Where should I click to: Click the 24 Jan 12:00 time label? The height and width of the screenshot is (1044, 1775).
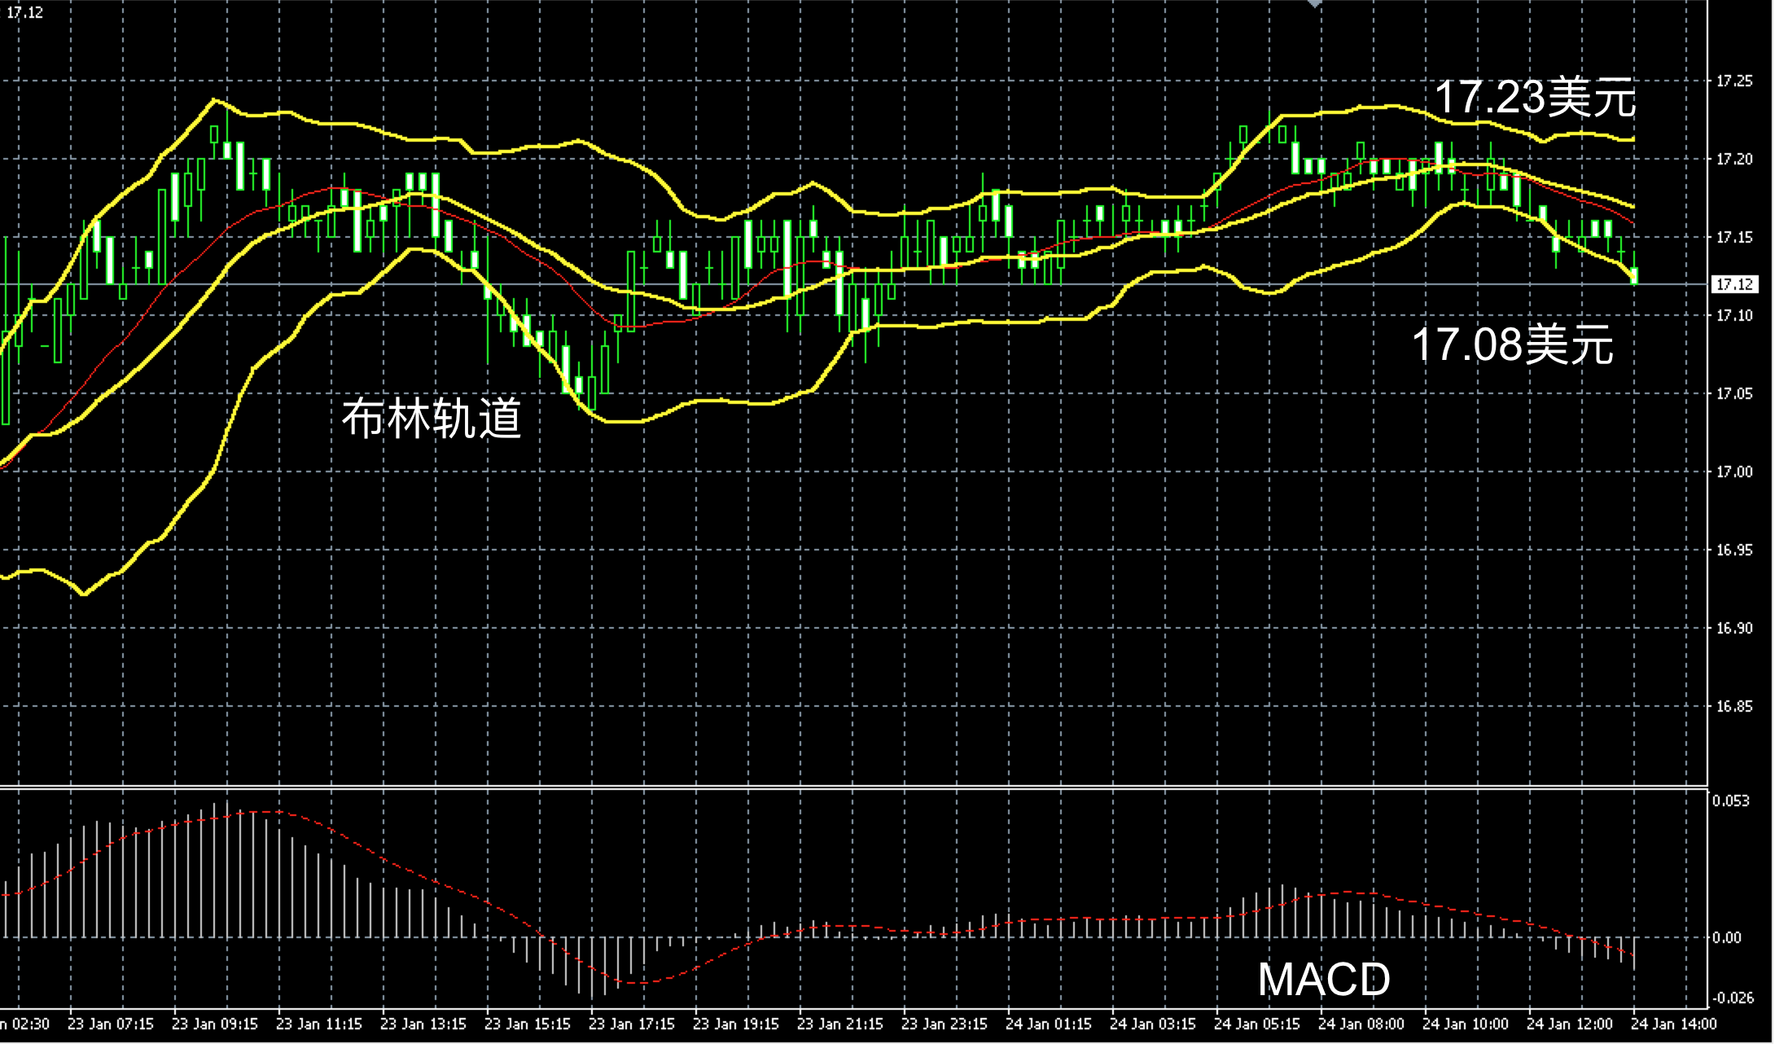1569,1024
